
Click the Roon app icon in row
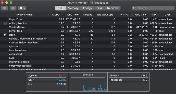(x=5, y=35)
